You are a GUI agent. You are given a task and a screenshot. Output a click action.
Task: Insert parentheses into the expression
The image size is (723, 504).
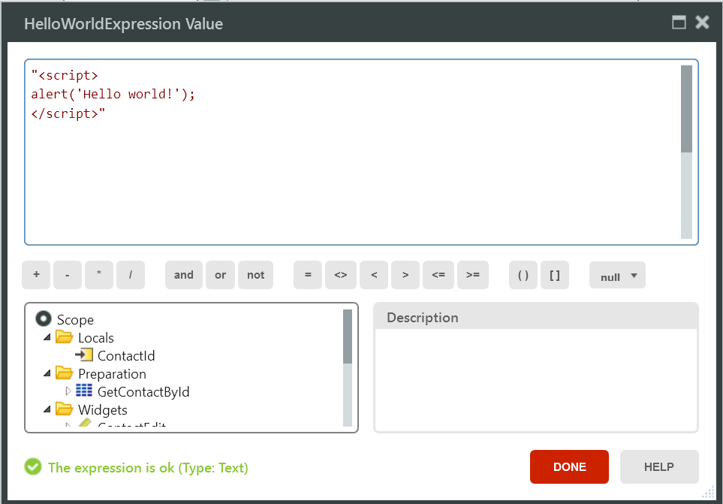(x=523, y=275)
